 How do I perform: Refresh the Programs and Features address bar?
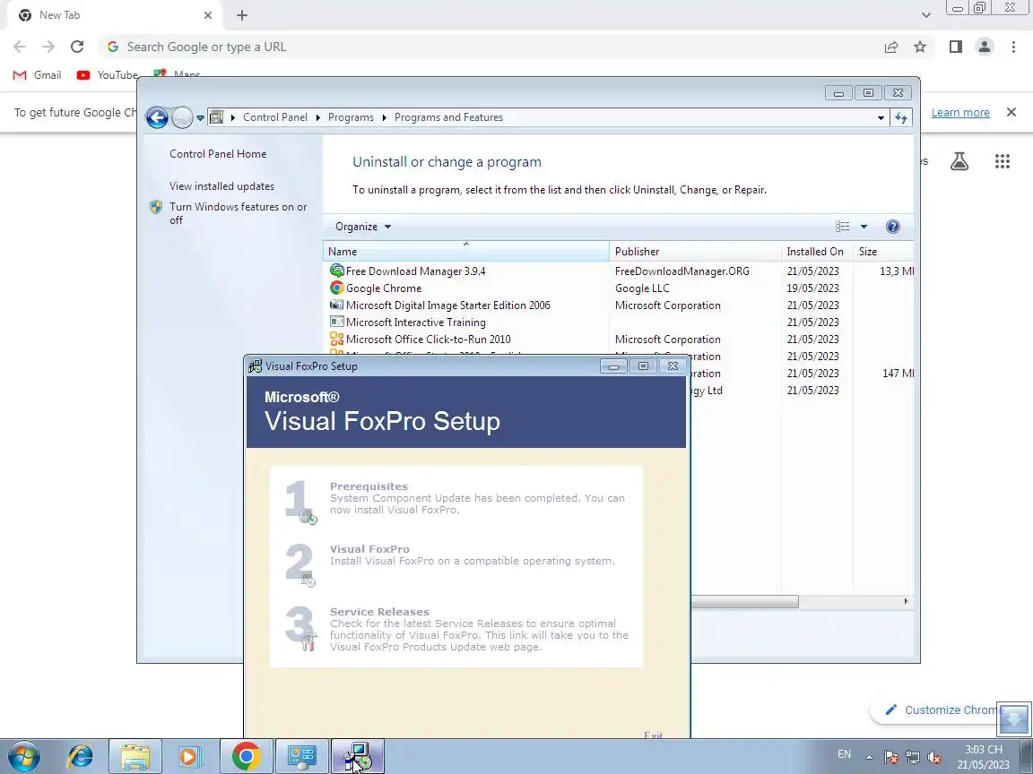pyautogui.click(x=900, y=118)
